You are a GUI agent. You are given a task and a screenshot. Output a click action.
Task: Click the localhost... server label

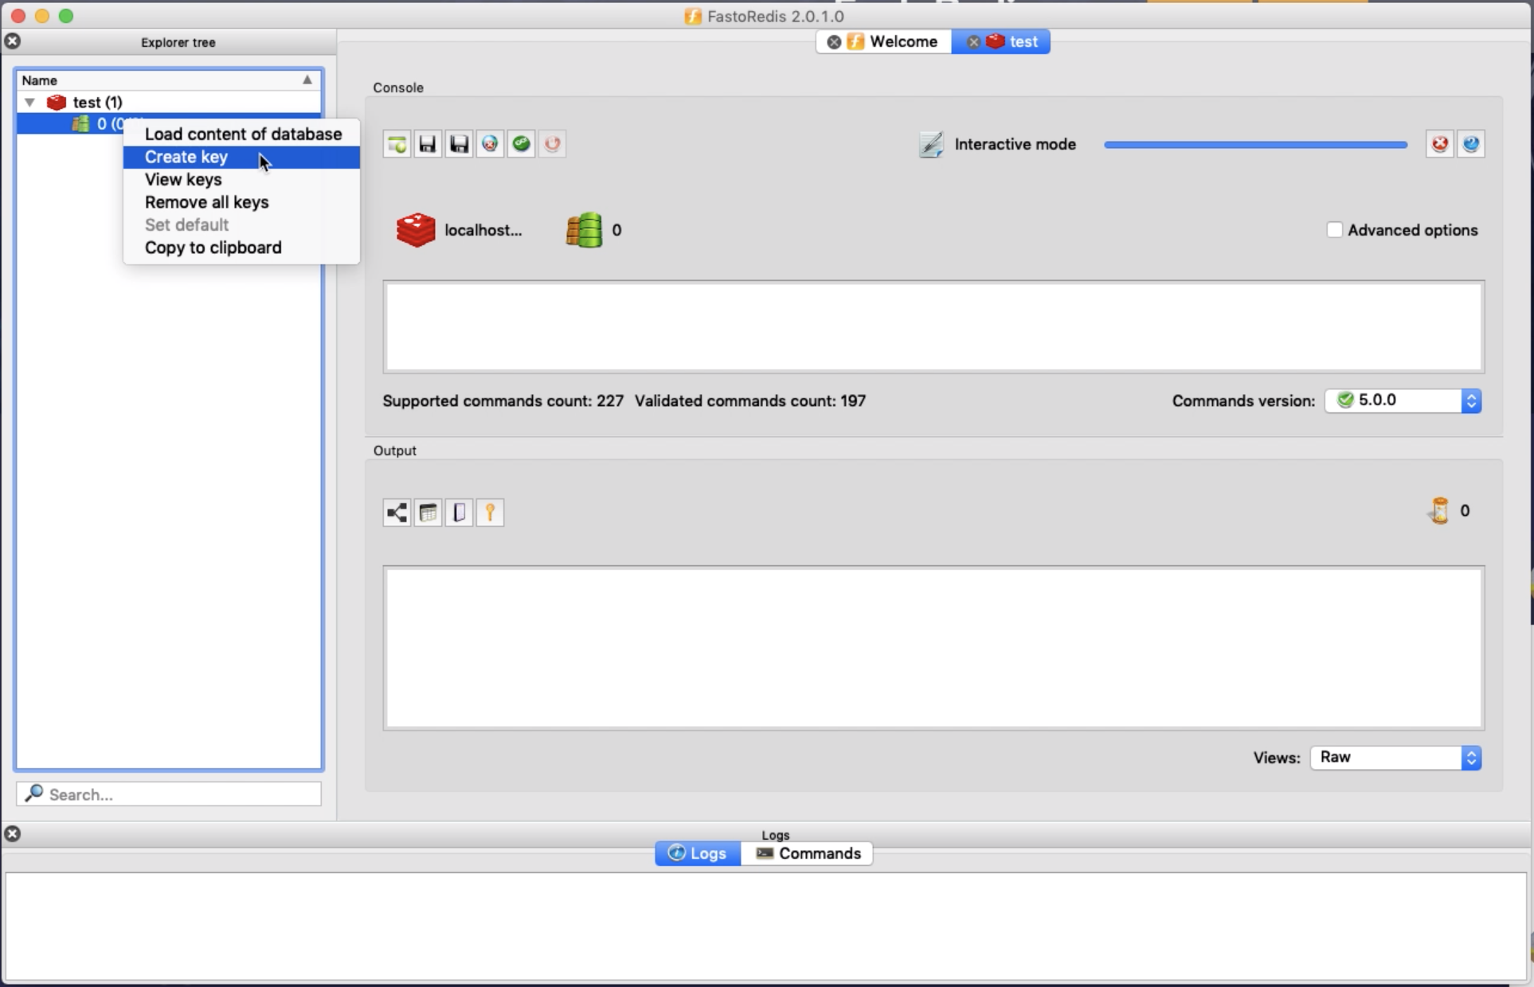483,230
